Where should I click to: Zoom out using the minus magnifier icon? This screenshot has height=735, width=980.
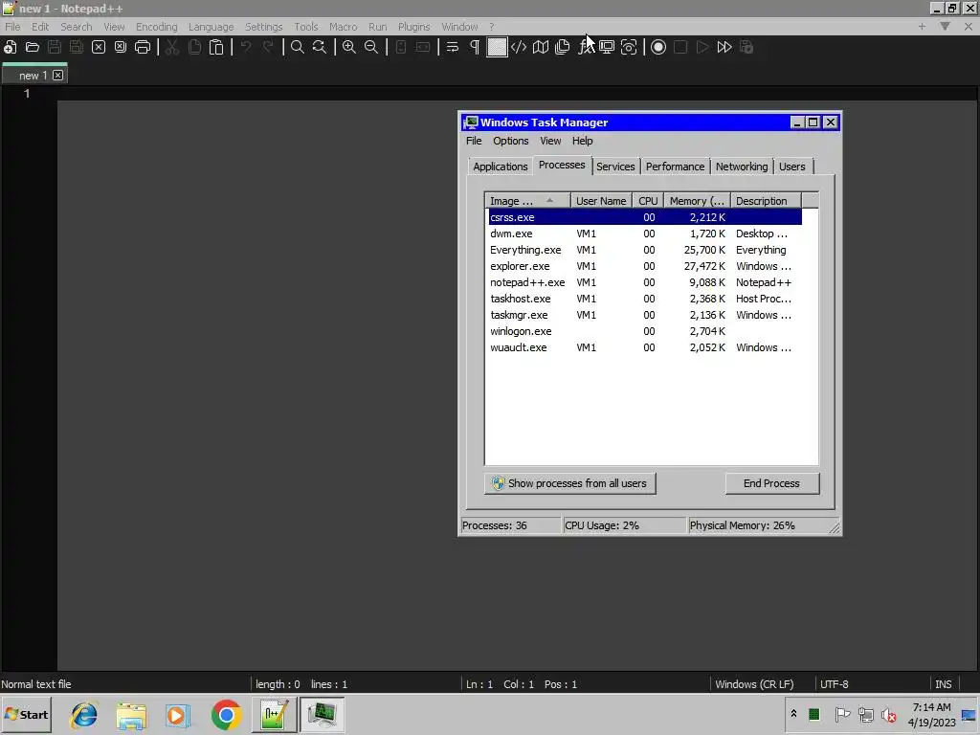(x=371, y=47)
